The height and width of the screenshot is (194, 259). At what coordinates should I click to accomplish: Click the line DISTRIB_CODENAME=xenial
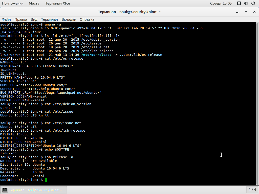click(x=24, y=142)
